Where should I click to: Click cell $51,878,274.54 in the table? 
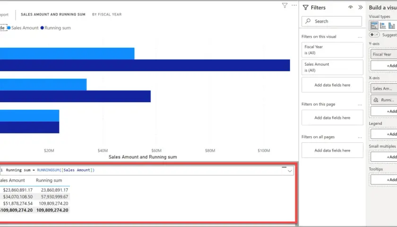click(18, 203)
